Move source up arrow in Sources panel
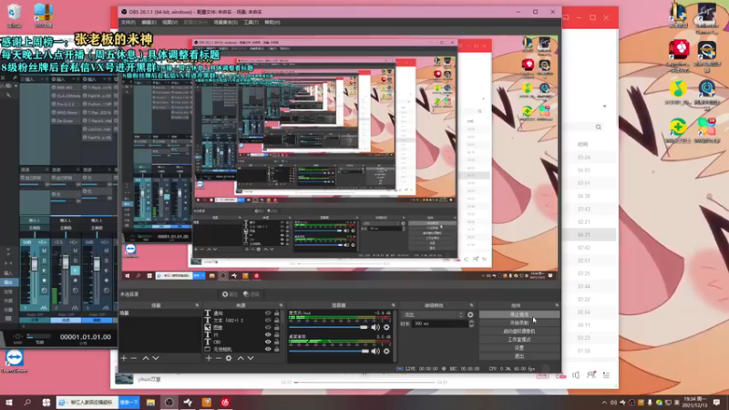This screenshot has width=729, height=410. (241, 358)
